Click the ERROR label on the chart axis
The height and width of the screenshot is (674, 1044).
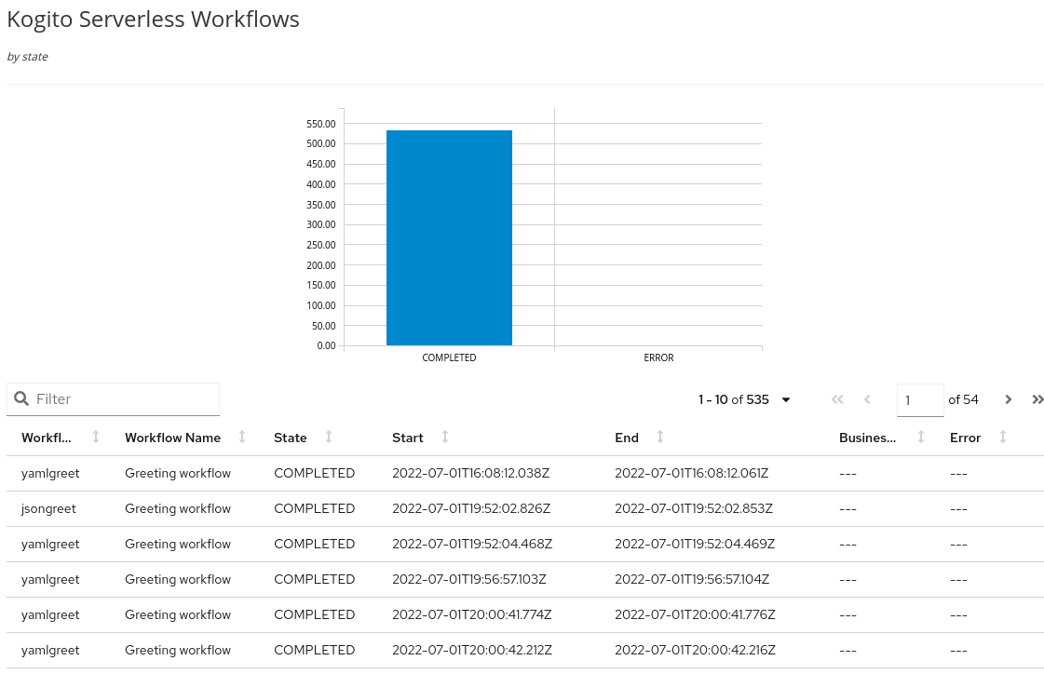point(658,357)
